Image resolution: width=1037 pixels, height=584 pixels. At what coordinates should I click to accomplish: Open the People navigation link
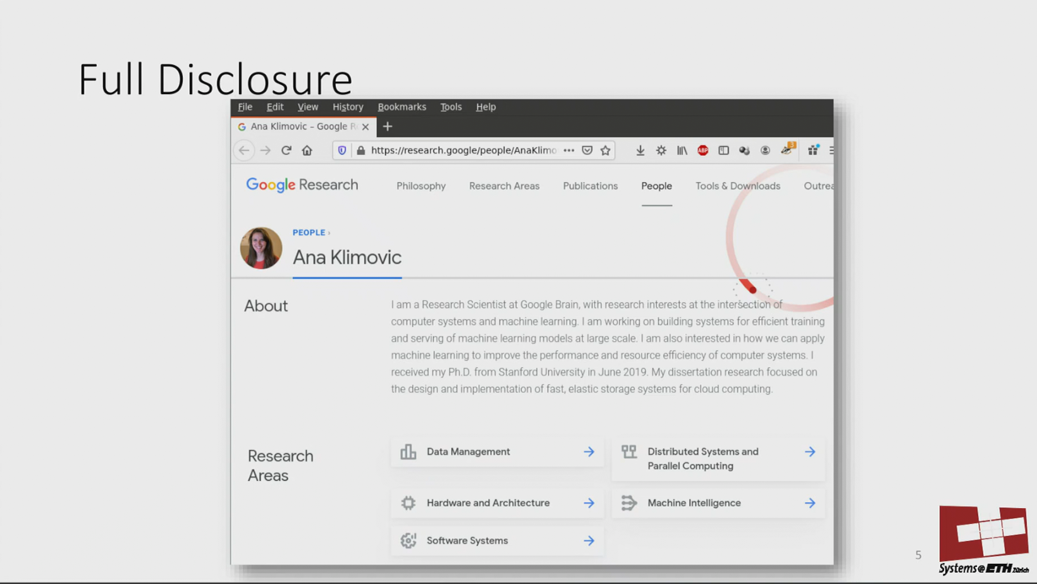click(x=657, y=186)
